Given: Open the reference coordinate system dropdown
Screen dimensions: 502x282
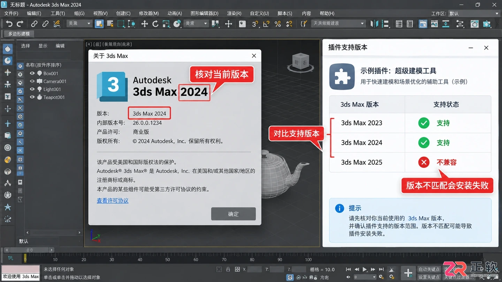Looking at the screenshot, I should (196, 23).
